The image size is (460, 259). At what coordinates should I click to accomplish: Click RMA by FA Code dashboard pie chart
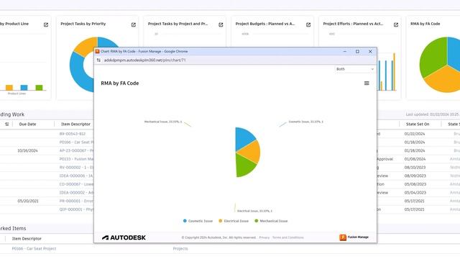pyautogui.click(x=440, y=65)
